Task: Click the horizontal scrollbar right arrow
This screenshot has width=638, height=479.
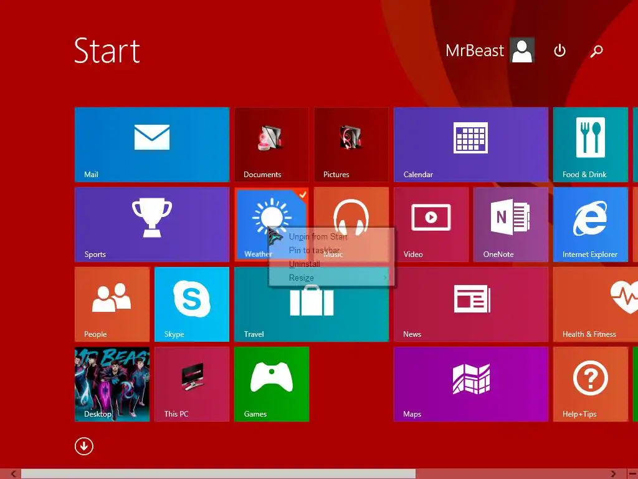Action: coord(613,474)
